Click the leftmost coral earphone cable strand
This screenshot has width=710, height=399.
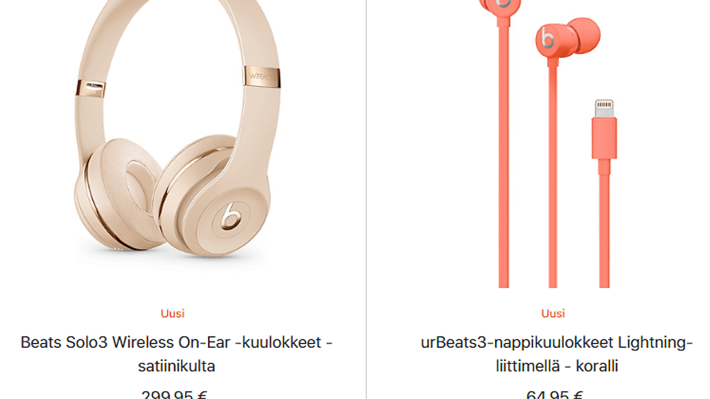tap(503, 154)
